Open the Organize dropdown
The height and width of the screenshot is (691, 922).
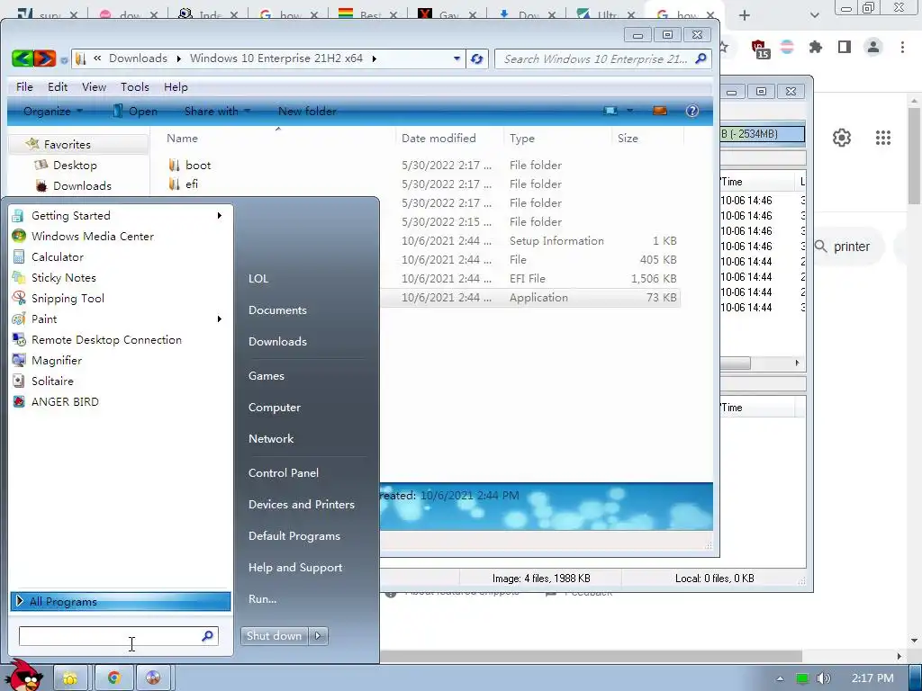point(53,111)
